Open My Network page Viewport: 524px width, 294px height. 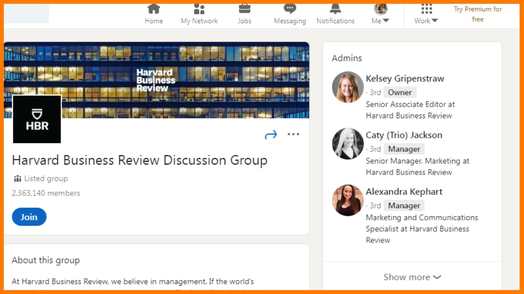(x=199, y=14)
